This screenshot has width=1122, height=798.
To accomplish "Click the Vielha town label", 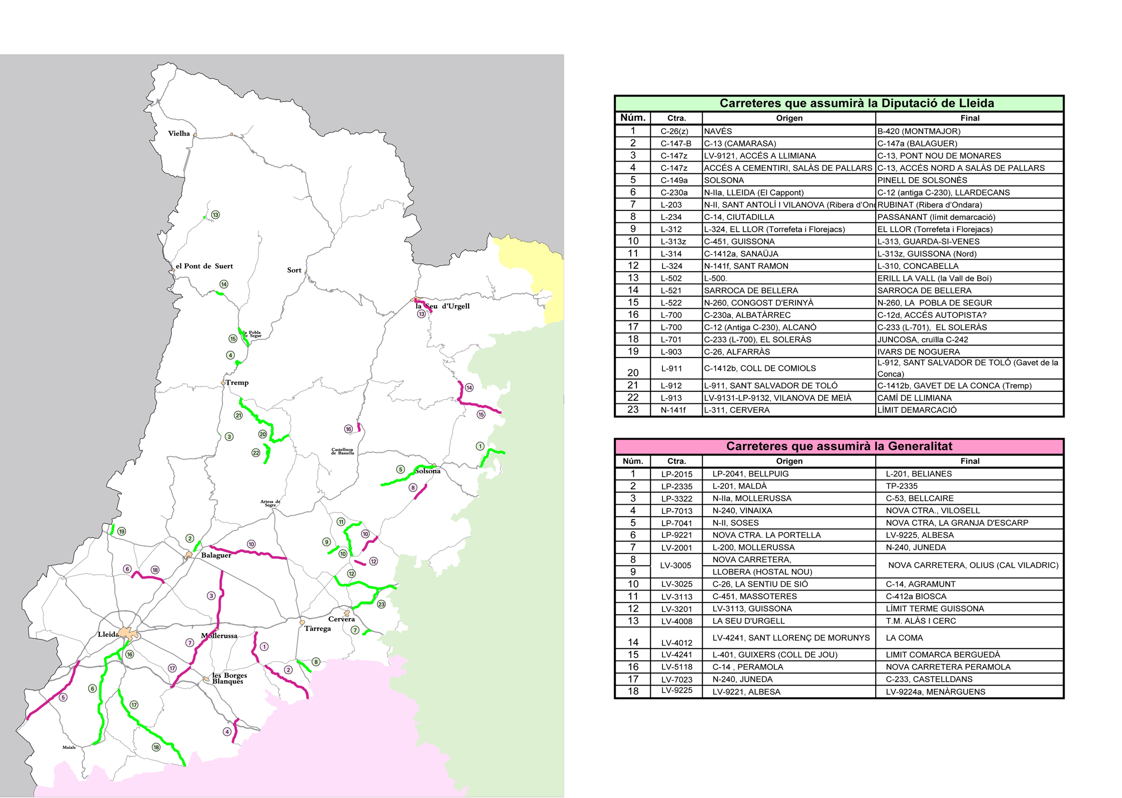I will click(x=179, y=134).
